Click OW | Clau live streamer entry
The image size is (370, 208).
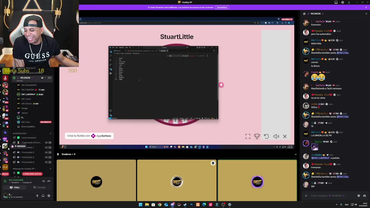[34, 122]
